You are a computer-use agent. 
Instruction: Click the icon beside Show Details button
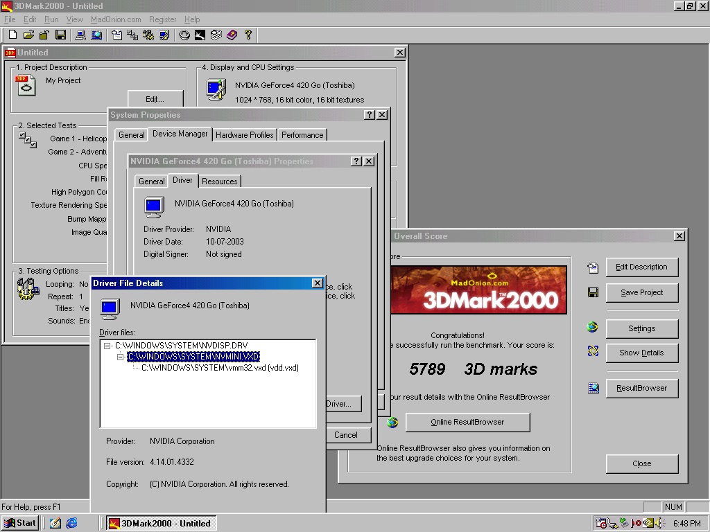point(593,351)
